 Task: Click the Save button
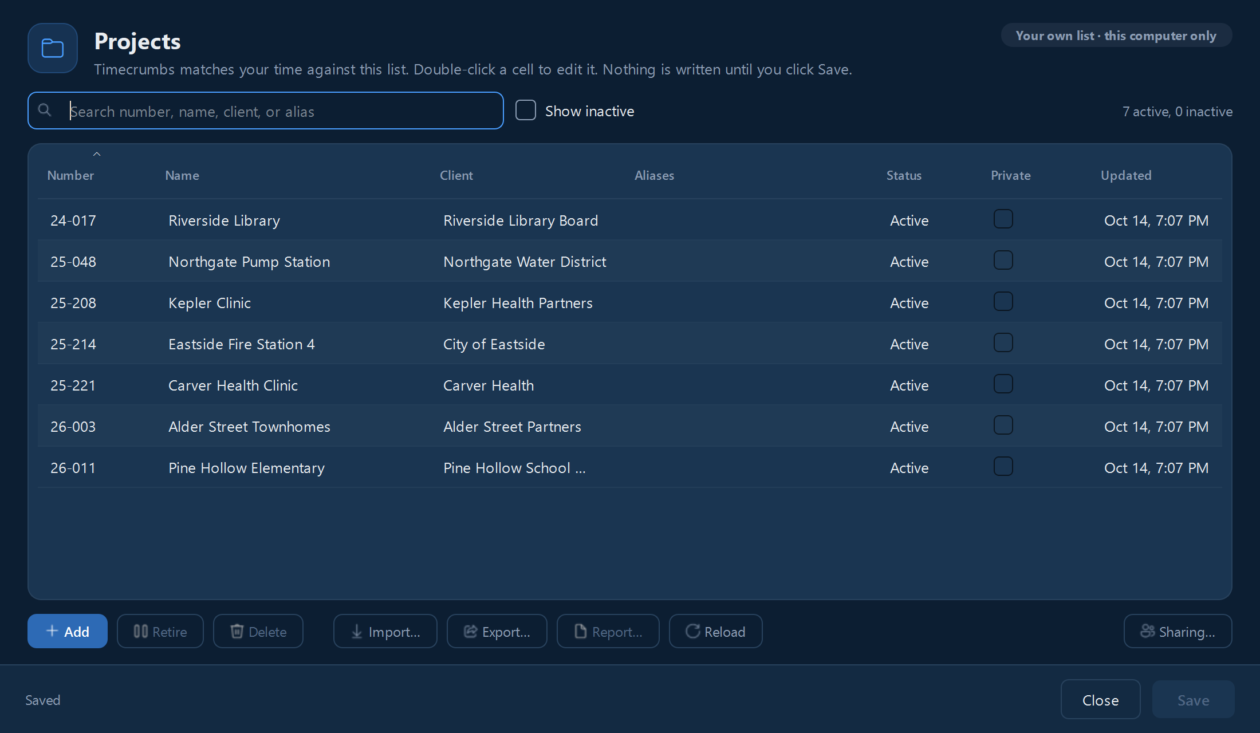click(x=1193, y=700)
